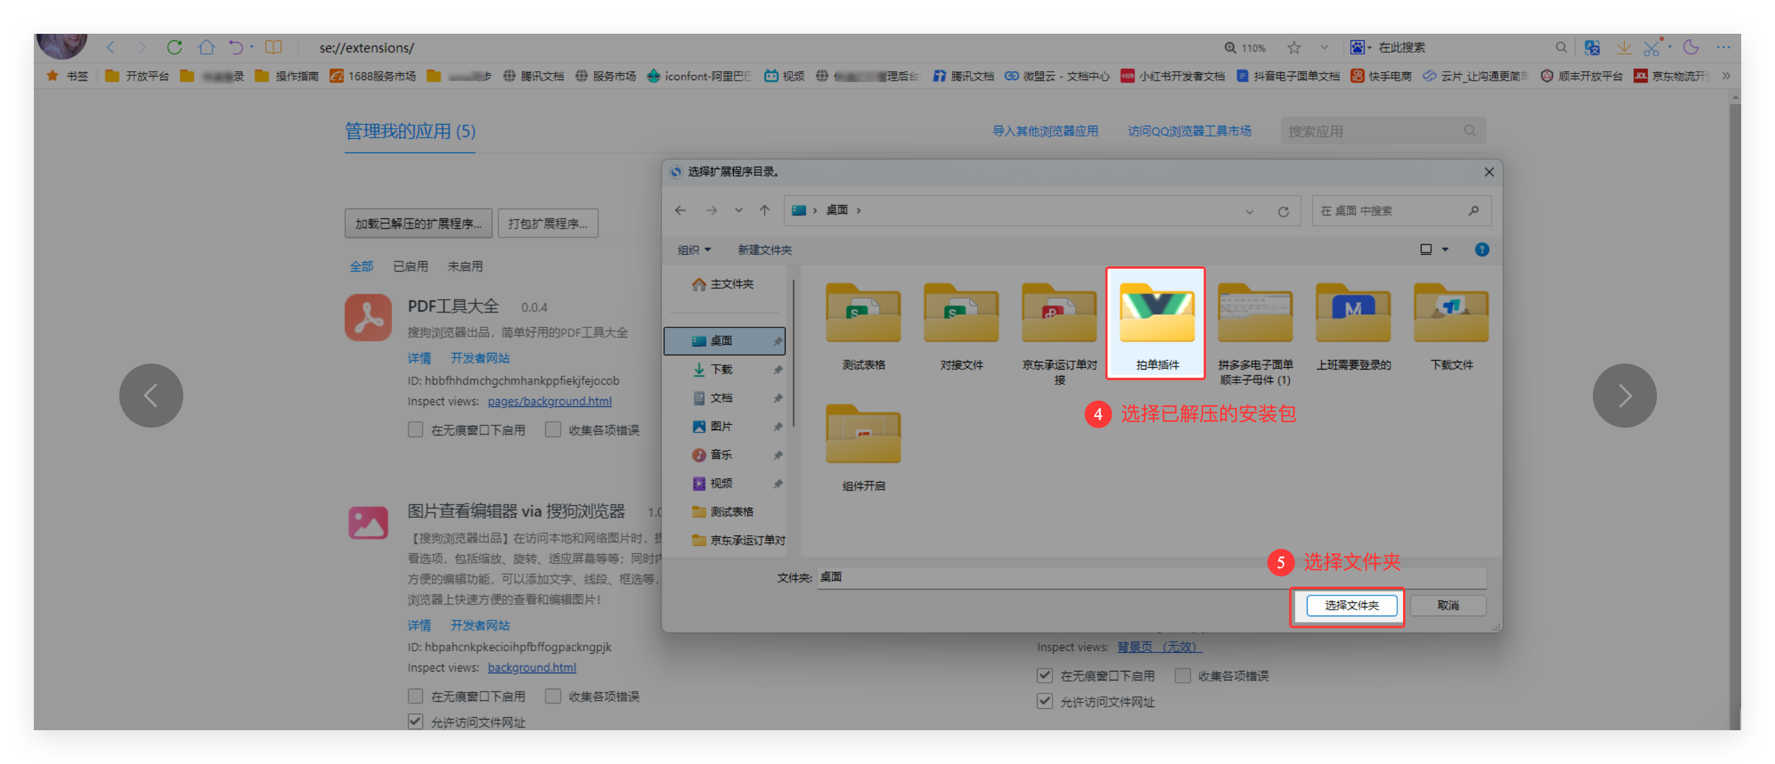The image size is (1775, 764).
Task: Expand the 组织 dropdown menu
Action: (x=693, y=249)
